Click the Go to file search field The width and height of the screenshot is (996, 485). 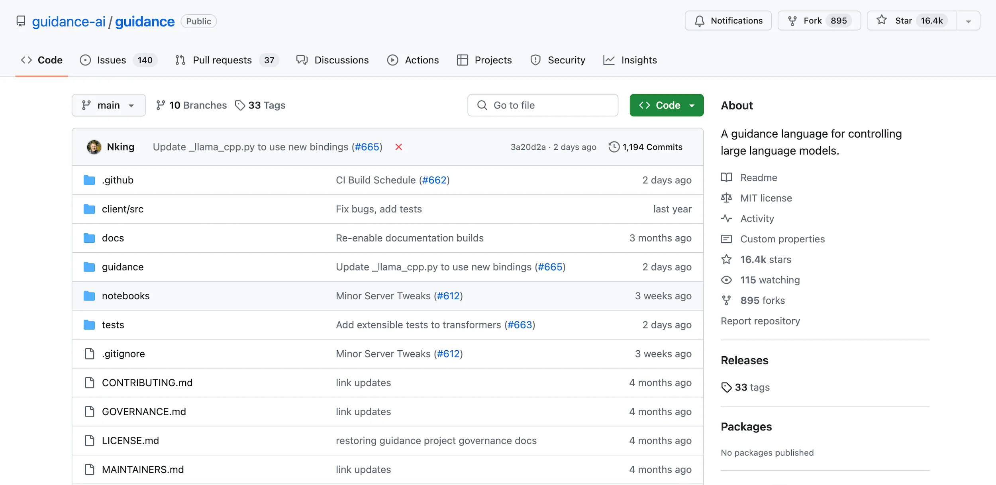tap(543, 105)
